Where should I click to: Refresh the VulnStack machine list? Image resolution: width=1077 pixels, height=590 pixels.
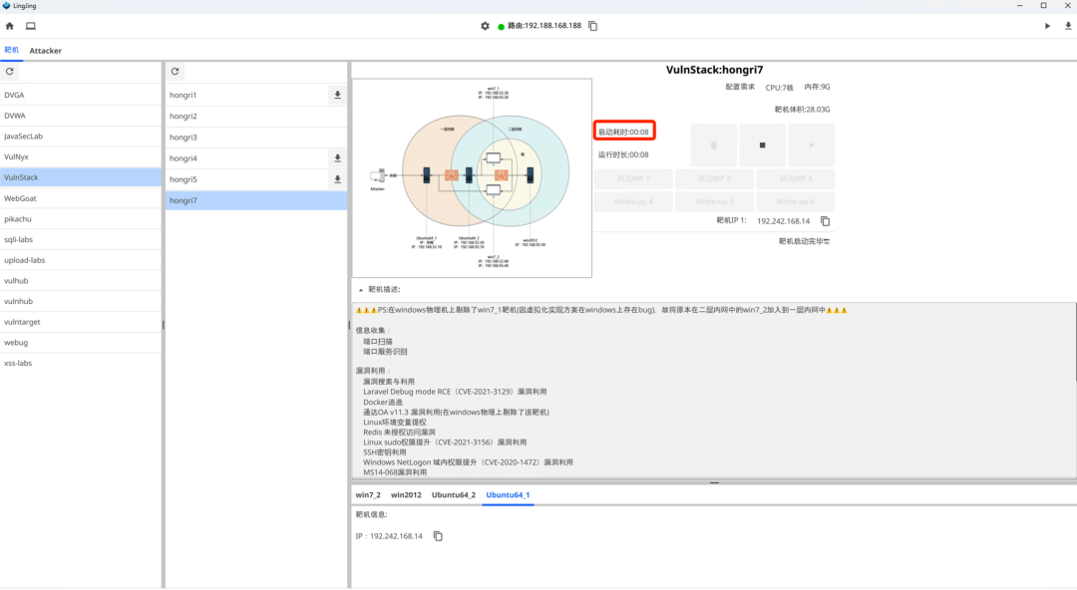(176, 72)
